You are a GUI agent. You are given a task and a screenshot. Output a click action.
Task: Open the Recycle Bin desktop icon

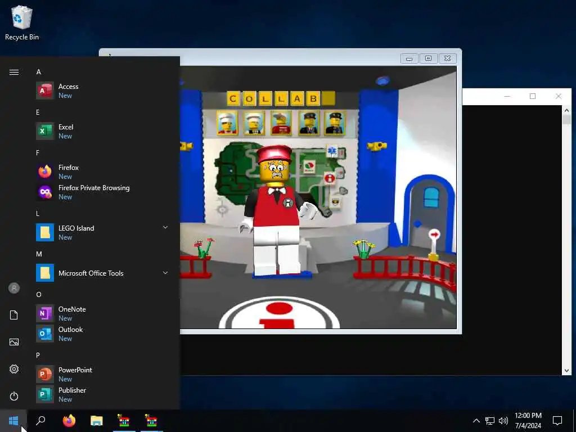pyautogui.click(x=22, y=22)
